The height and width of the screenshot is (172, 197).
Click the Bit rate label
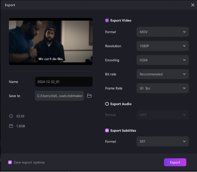tap(111, 74)
